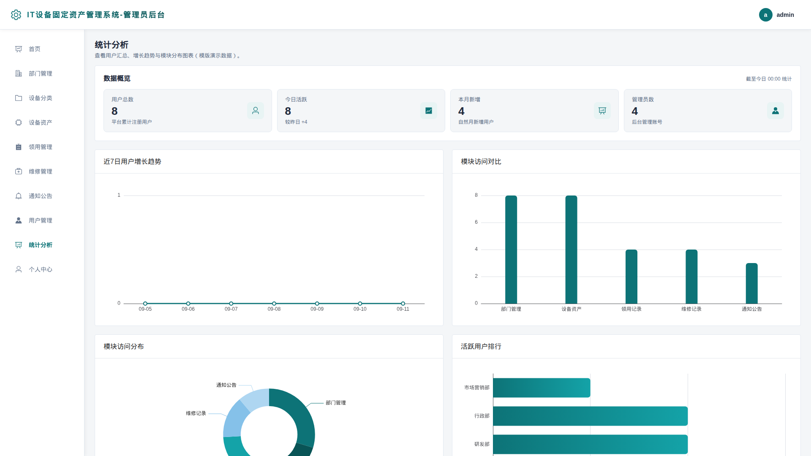Screen dimensions: 811x456
Task: Click the 数据概览 section heading
Action: pyautogui.click(x=117, y=79)
